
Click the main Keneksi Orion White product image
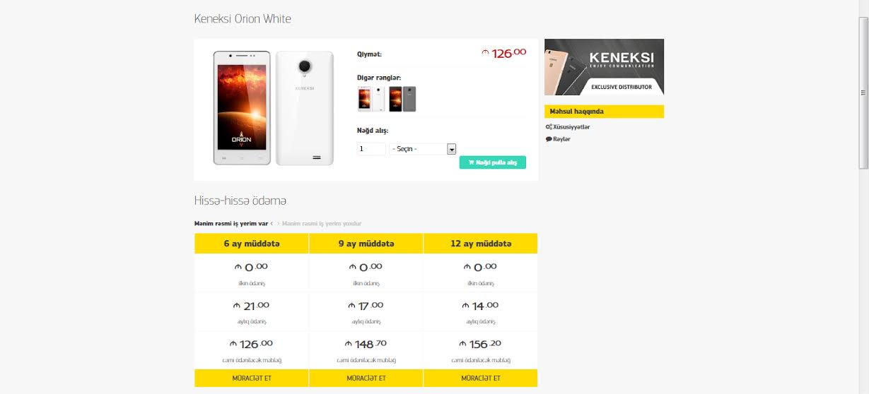coord(274,108)
